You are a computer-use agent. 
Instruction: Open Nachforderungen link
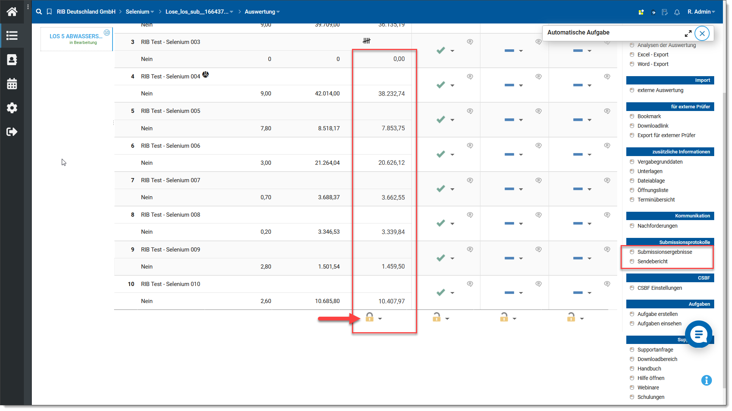657,226
